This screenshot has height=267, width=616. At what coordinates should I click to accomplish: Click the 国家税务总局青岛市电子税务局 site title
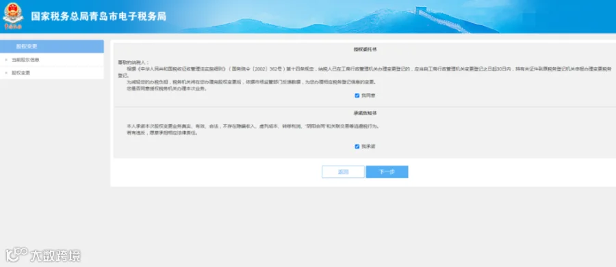[x=99, y=16]
